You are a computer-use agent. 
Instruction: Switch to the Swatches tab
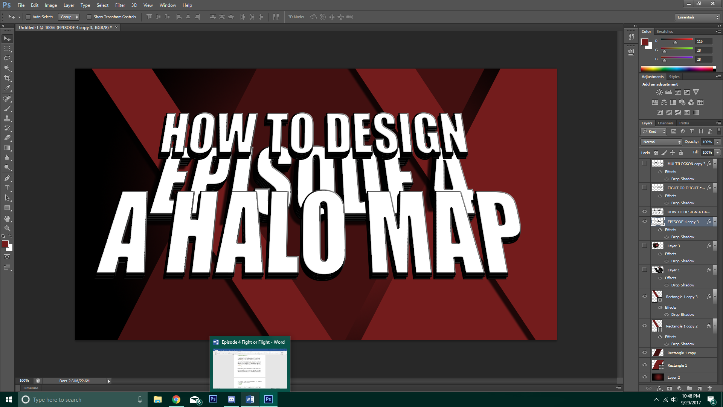665,32
